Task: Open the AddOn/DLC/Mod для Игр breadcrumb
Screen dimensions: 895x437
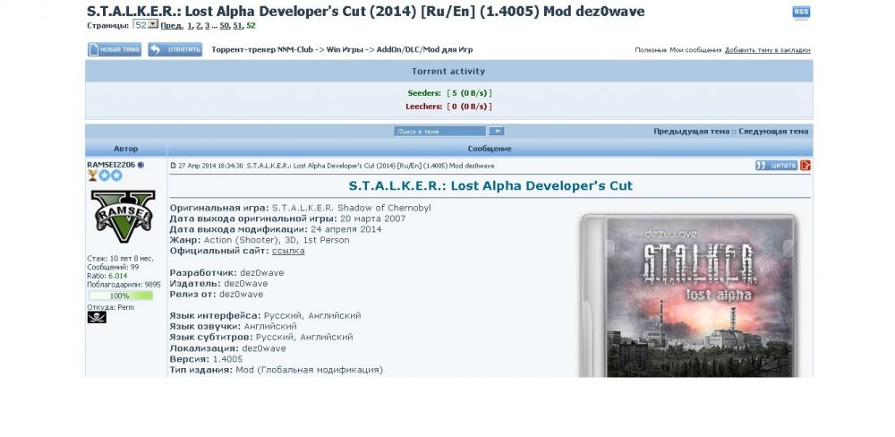Action: (424, 49)
